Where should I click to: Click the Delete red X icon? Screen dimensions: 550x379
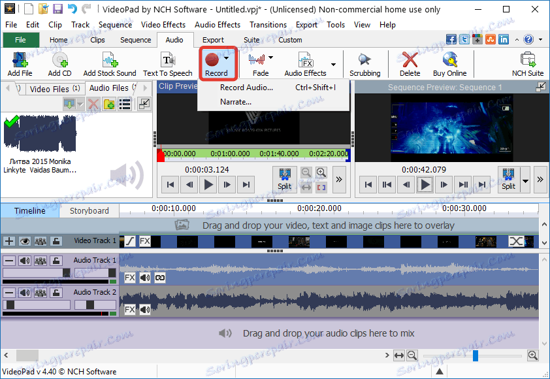click(x=410, y=61)
